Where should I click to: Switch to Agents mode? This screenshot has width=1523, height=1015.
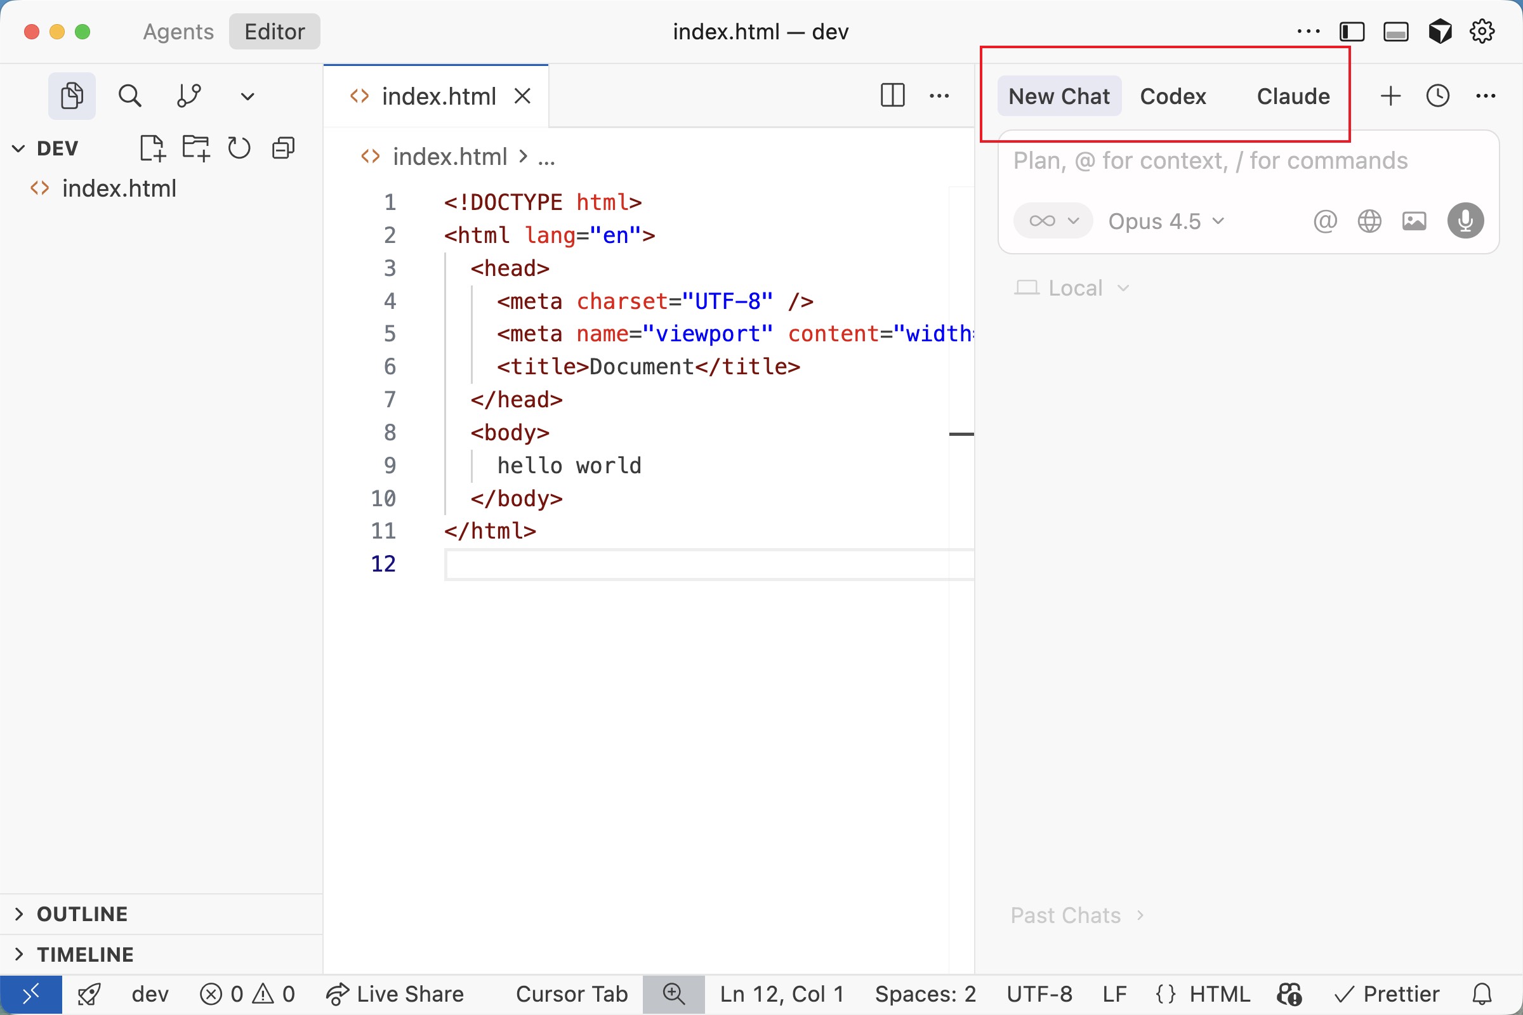click(178, 32)
